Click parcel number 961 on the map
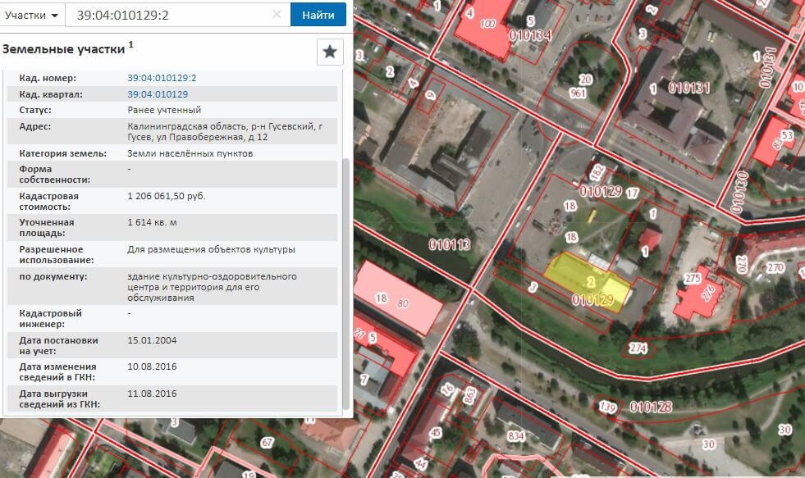The width and height of the screenshot is (805, 478). click(578, 93)
